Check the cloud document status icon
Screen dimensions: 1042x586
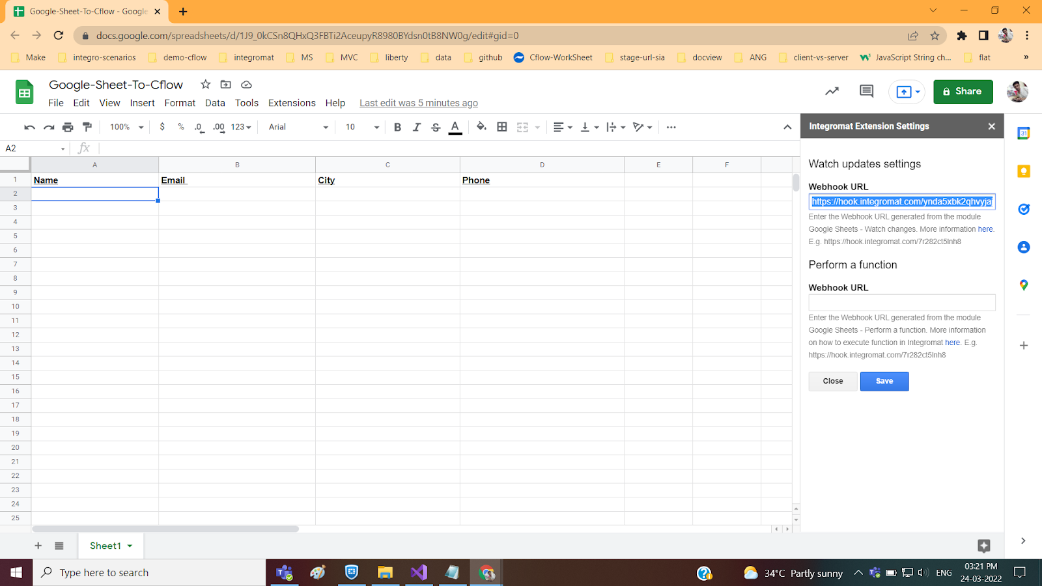[246, 84]
